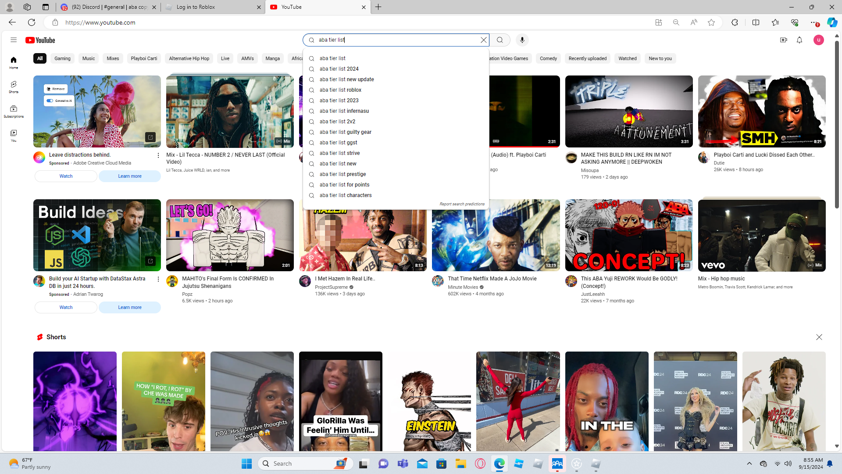The image size is (842, 474).
Task: Click the magnifier search button
Action: tap(500, 40)
